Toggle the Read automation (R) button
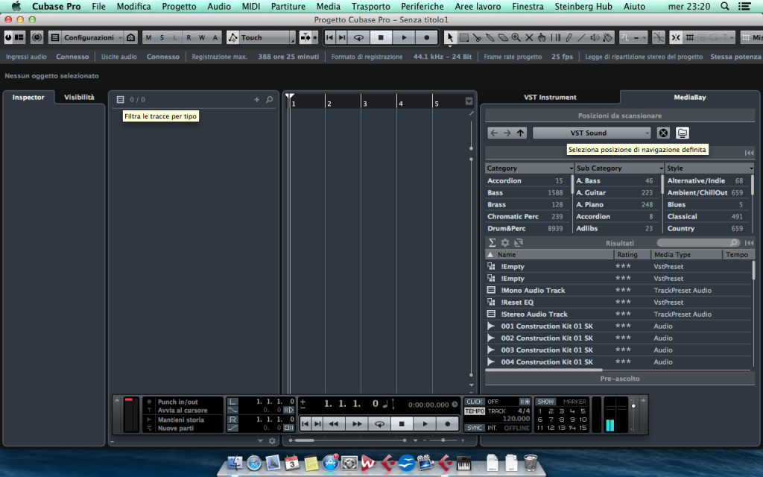The height and width of the screenshot is (477, 763). pyautogui.click(x=189, y=37)
